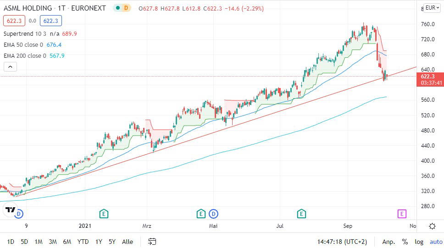Click the 760.0 price axis label
This screenshot has width=444, height=248.
(x=427, y=24)
